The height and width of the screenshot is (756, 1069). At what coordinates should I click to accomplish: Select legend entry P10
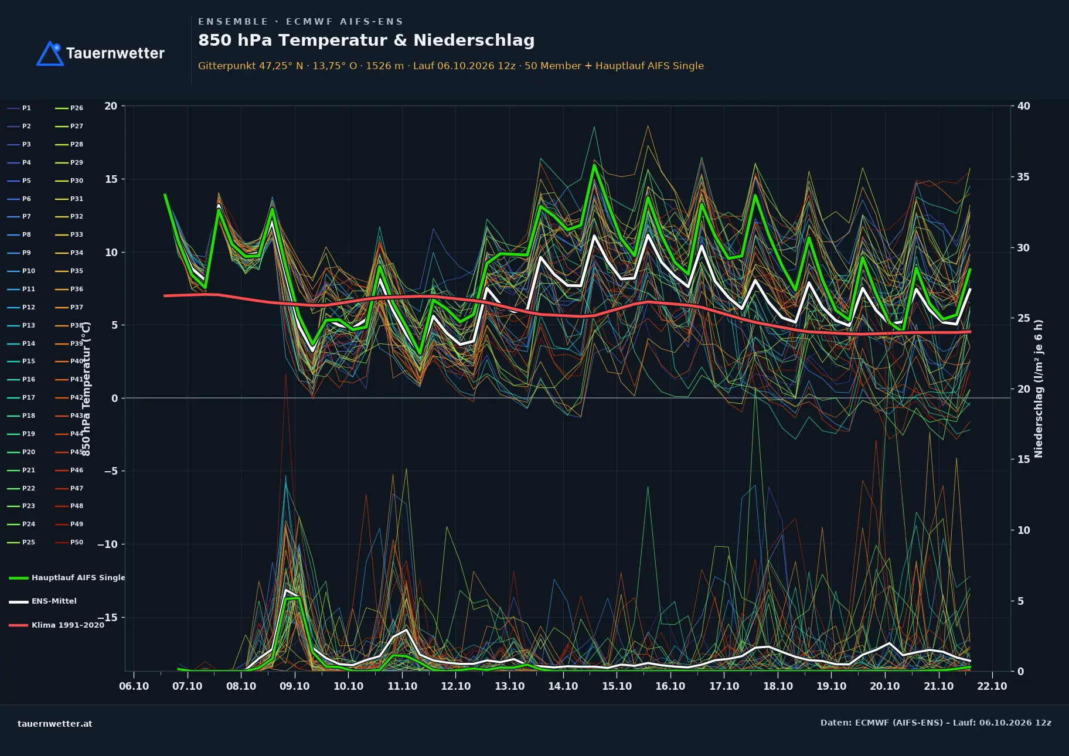pyautogui.click(x=21, y=271)
